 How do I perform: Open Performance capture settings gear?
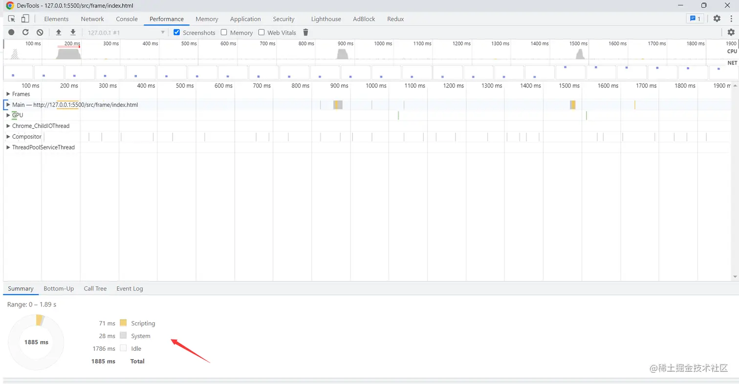coord(731,32)
